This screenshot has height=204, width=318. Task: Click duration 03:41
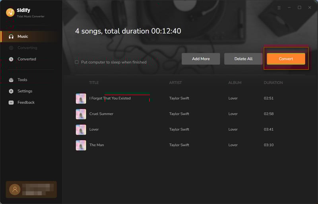269,129
